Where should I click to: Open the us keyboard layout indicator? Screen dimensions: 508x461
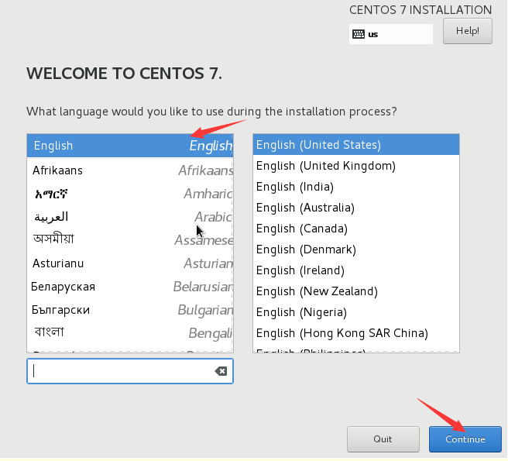click(391, 34)
